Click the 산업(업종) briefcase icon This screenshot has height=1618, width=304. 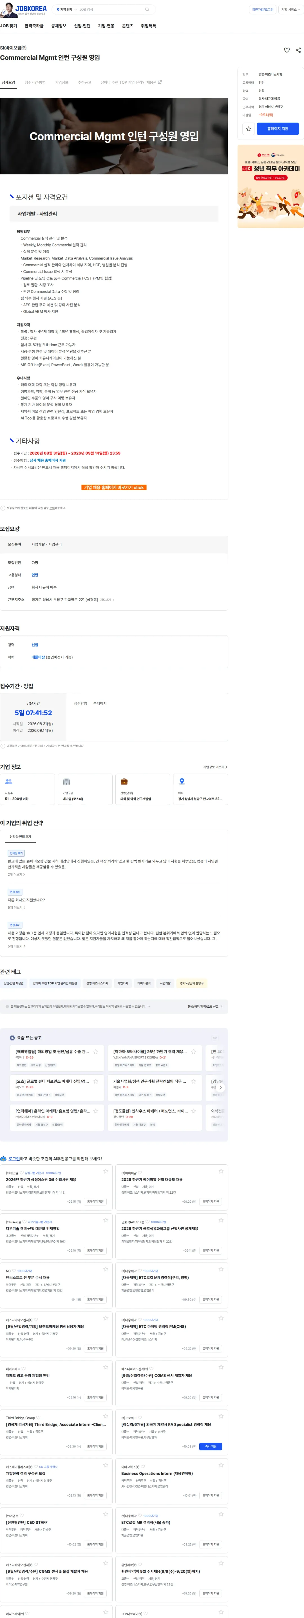coord(124,782)
